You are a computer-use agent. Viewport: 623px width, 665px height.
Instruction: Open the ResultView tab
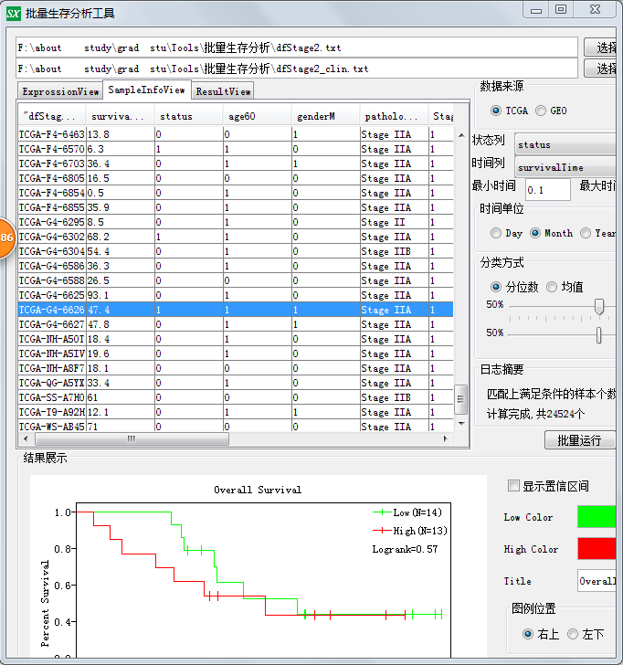(223, 91)
